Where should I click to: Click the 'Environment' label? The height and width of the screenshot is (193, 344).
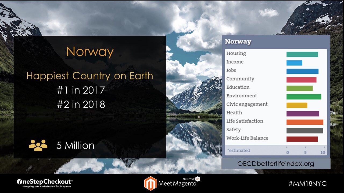[242, 96]
